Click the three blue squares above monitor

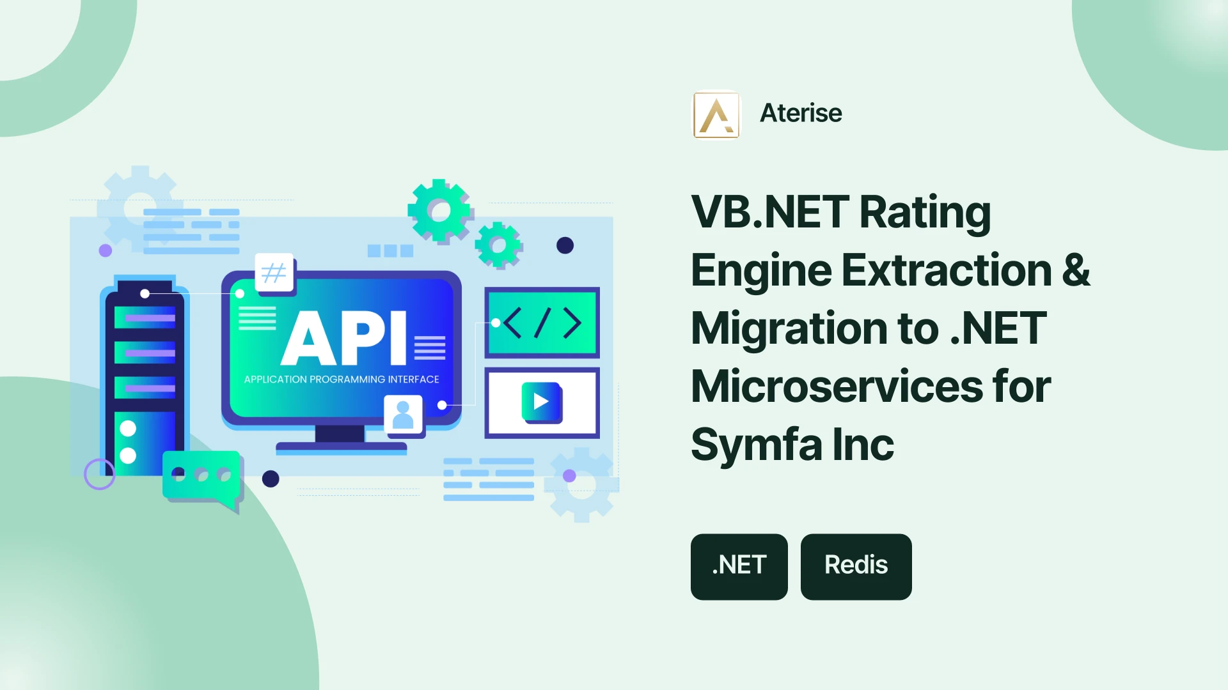coord(390,251)
